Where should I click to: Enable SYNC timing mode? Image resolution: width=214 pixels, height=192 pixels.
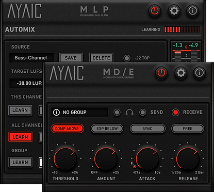coord(147,129)
